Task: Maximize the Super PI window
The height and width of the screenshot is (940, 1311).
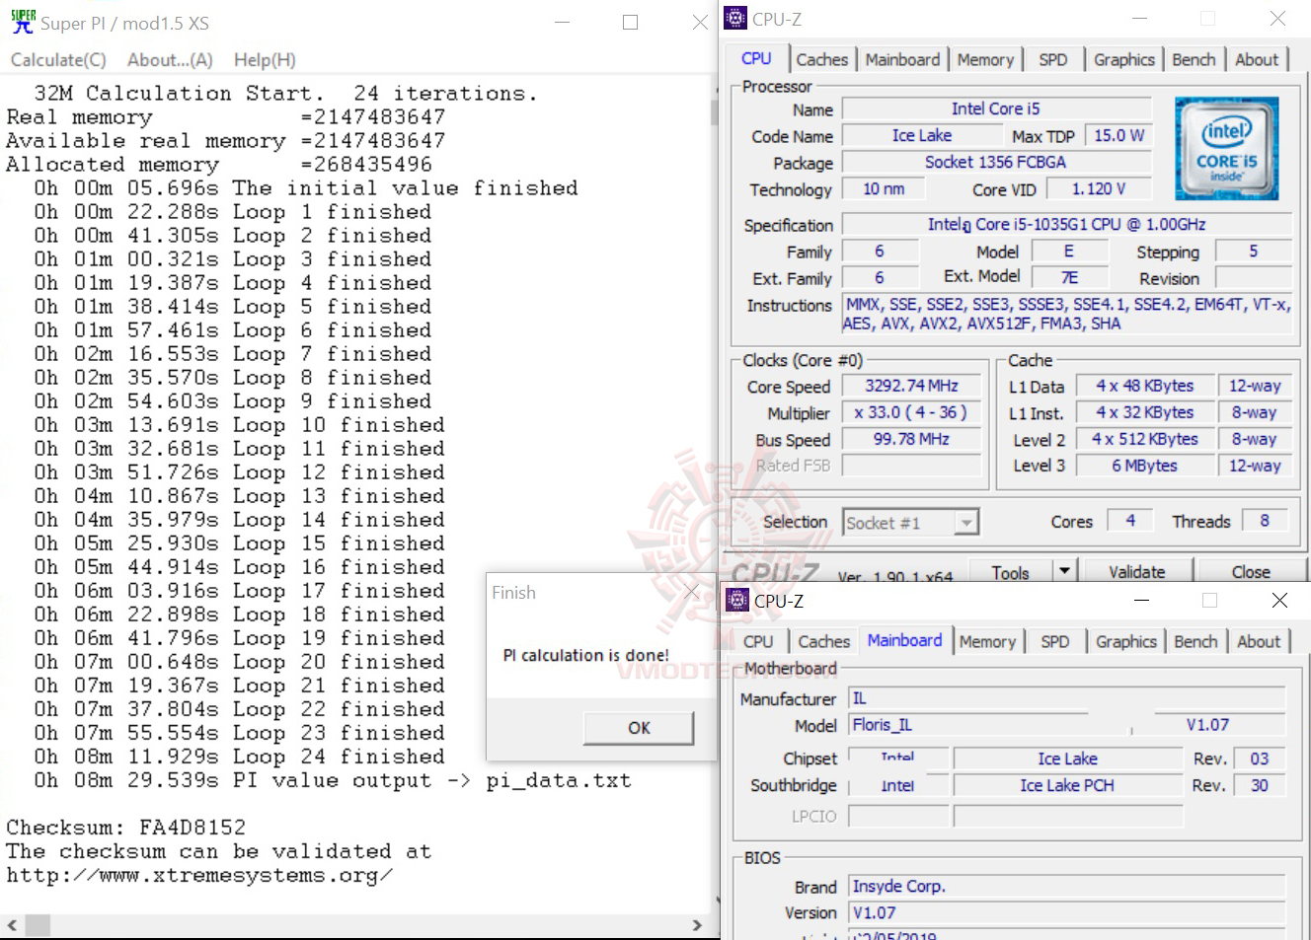Action: pyautogui.click(x=630, y=22)
